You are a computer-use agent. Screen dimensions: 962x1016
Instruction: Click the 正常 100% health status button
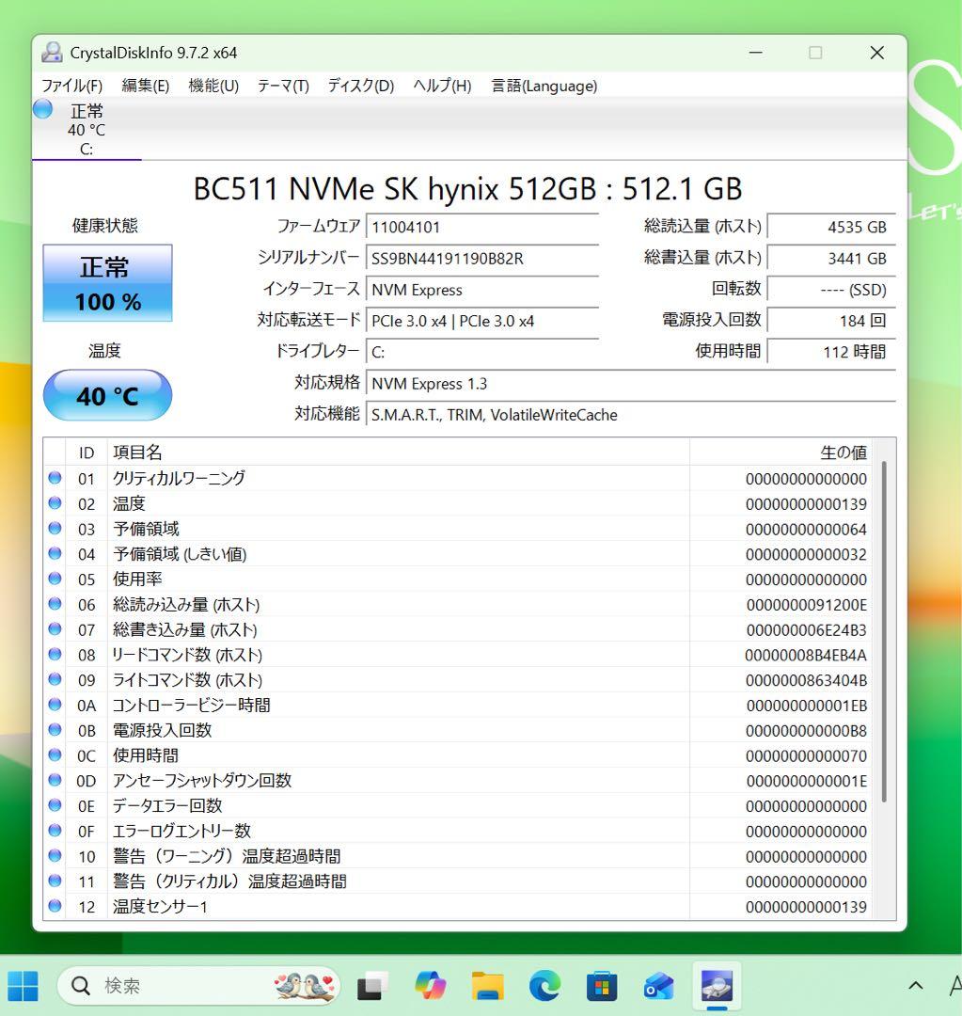pos(106,283)
